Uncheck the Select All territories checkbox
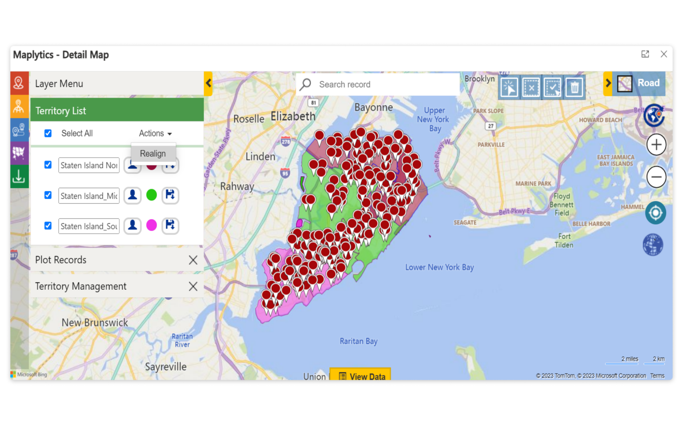Viewport: 683px width, 426px height. click(x=48, y=133)
